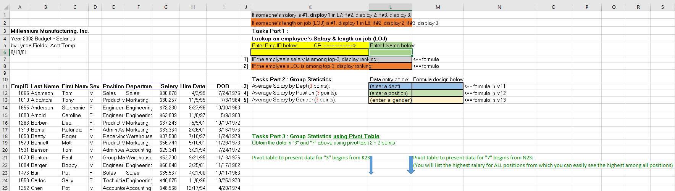
Task: Click salary '$68,840' for Berger
Action: [x=168, y=165]
